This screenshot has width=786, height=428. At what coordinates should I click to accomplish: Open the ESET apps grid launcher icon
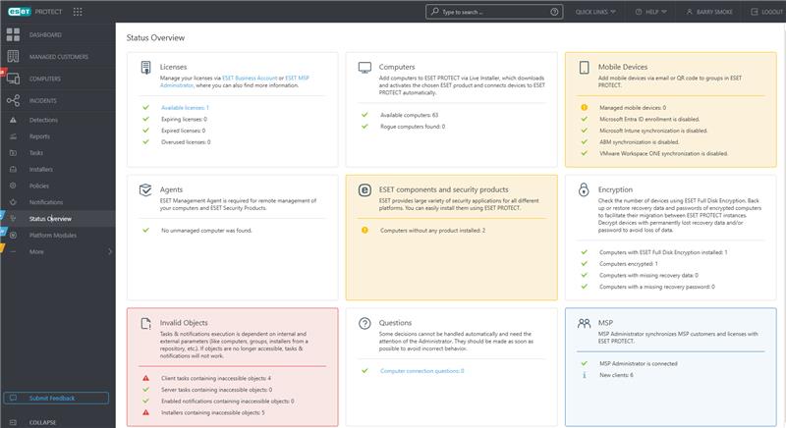[78, 12]
